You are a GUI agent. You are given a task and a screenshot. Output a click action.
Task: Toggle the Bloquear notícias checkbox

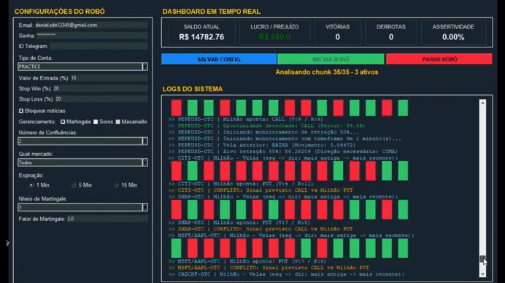click(21, 111)
